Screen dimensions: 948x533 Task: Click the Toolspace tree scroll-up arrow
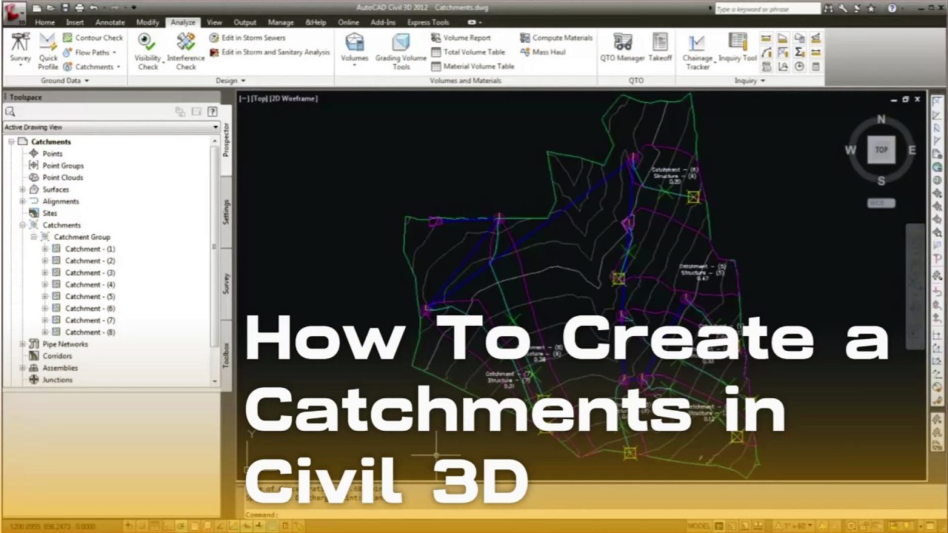pos(216,141)
